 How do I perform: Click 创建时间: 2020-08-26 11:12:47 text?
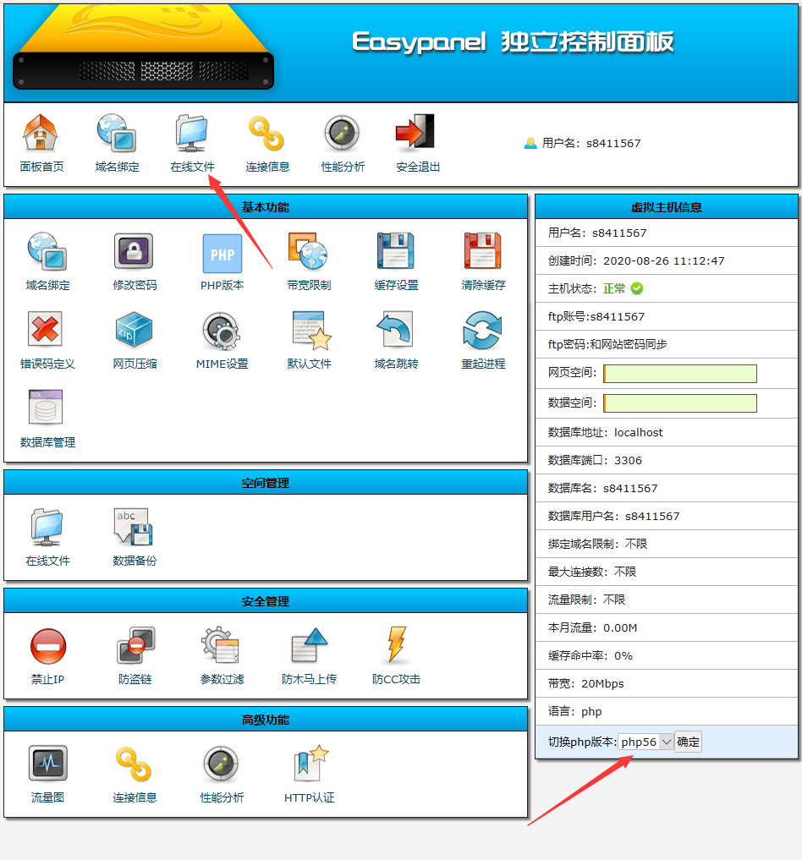point(636,260)
